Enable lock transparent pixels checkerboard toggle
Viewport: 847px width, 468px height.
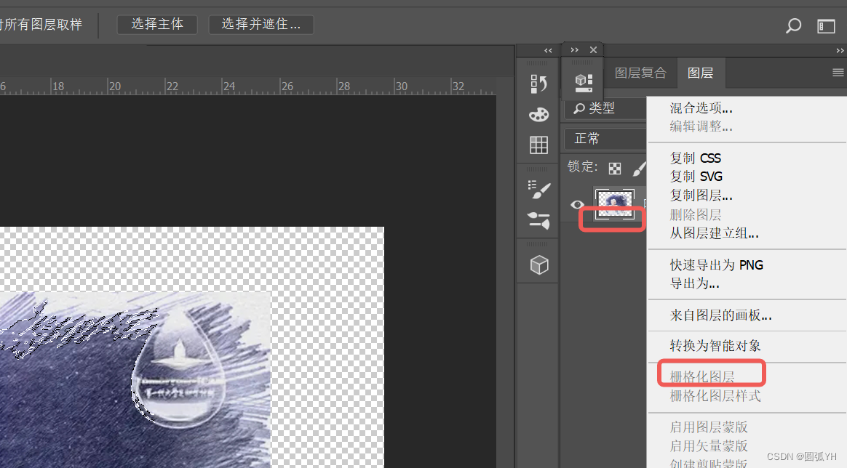614,168
